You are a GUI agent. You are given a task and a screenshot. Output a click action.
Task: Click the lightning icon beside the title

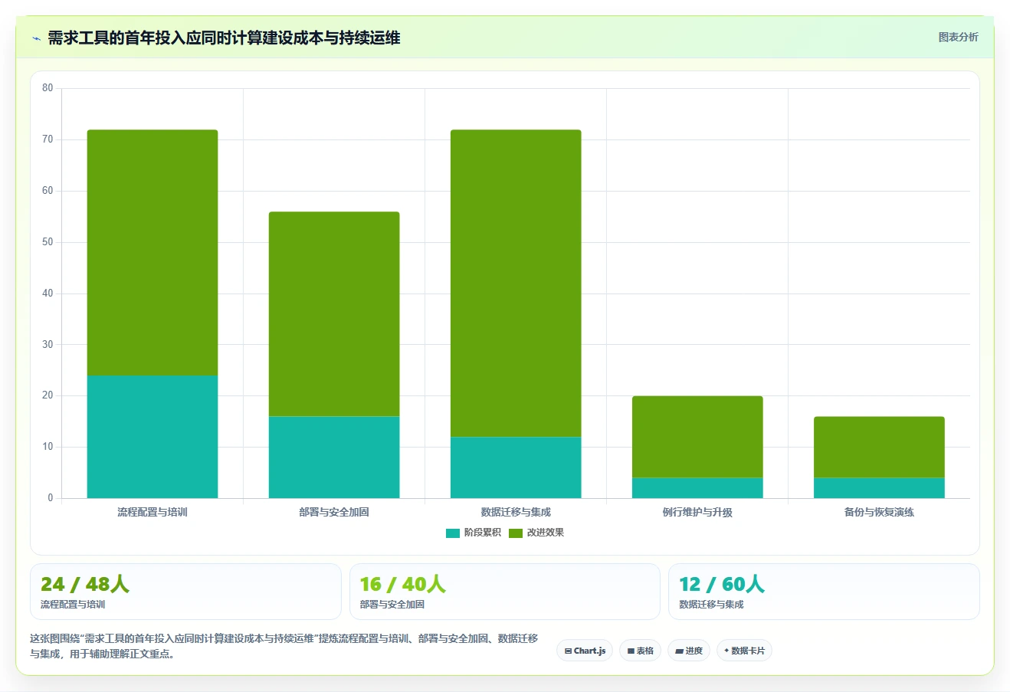36,38
